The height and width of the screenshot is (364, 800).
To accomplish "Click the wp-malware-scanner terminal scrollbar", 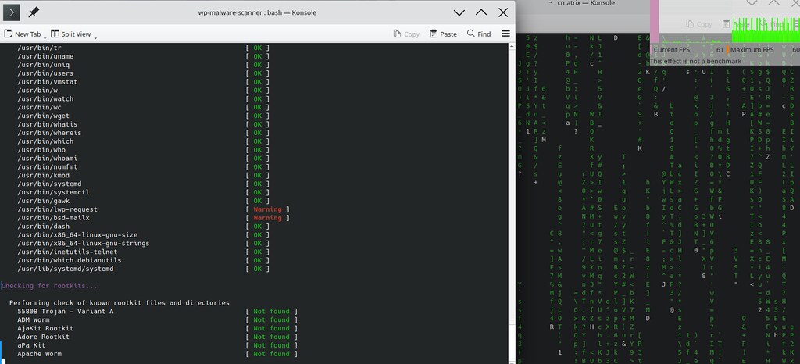I will [512, 195].
